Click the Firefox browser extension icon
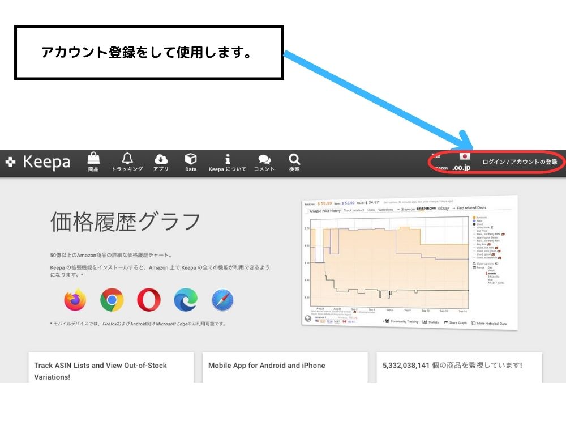566x425 pixels. pyautogui.click(x=75, y=300)
